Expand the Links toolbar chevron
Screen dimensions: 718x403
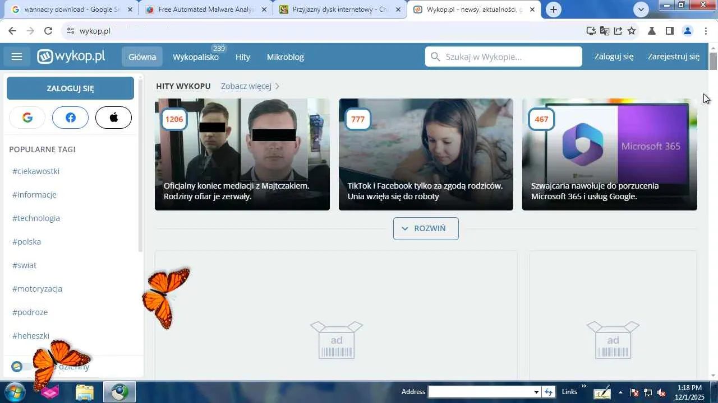pos(583,386)
